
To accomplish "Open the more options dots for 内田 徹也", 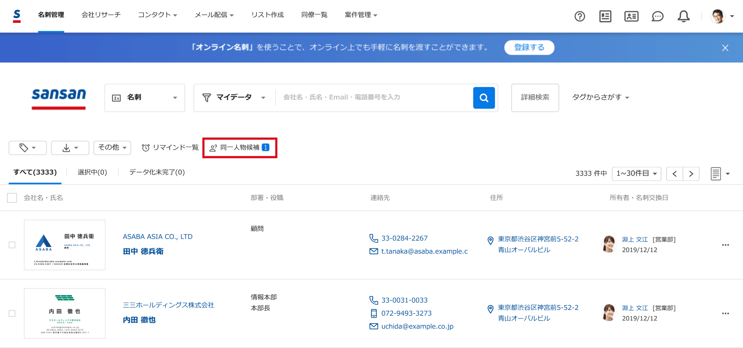I will 725,314.
